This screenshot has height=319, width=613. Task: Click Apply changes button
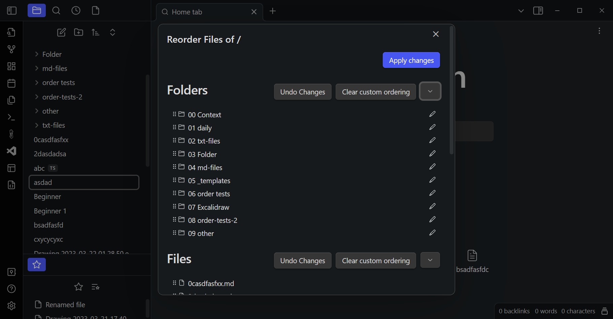pos(411,60)
